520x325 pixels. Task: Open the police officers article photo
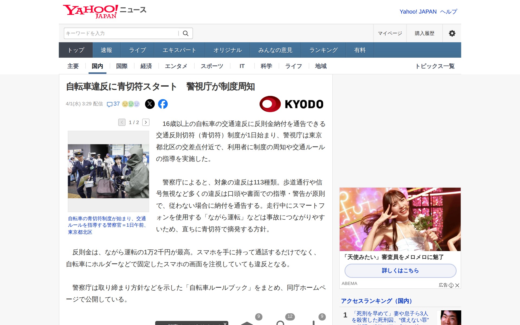pyautogui.click(x=108, y=171)
